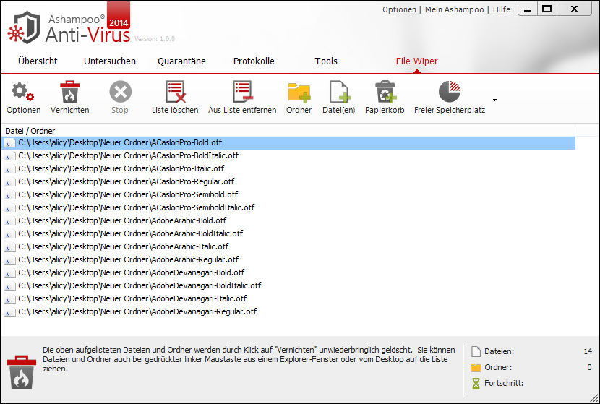Click the Vernichten shredder icon

(70, 93)
